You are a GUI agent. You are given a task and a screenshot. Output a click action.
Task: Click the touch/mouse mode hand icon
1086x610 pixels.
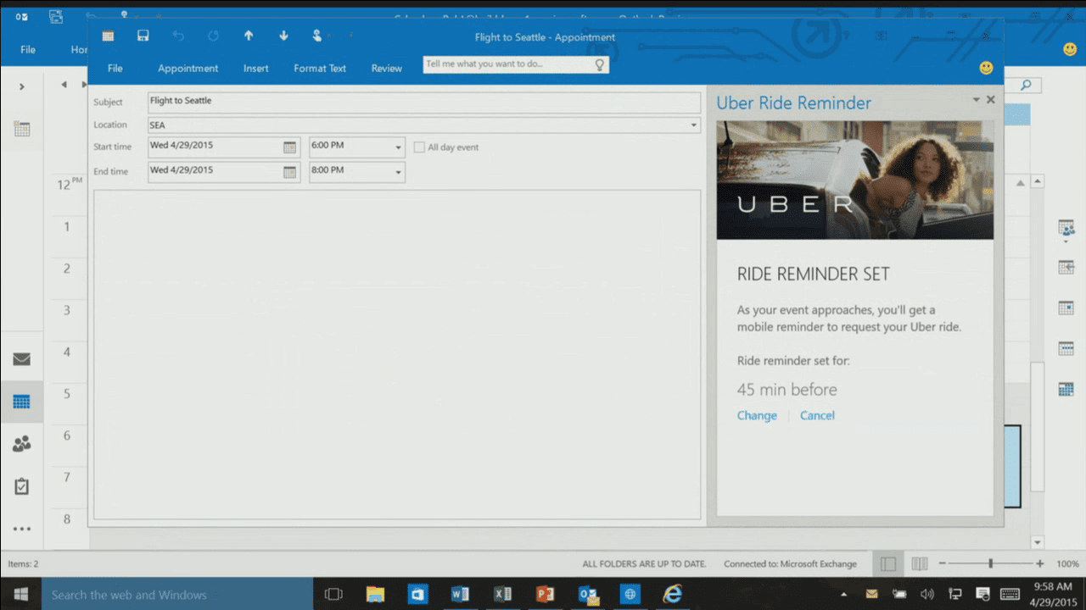317,36
